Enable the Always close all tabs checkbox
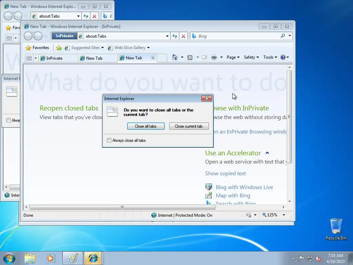 pyautogui.click(x=109, y=140)
